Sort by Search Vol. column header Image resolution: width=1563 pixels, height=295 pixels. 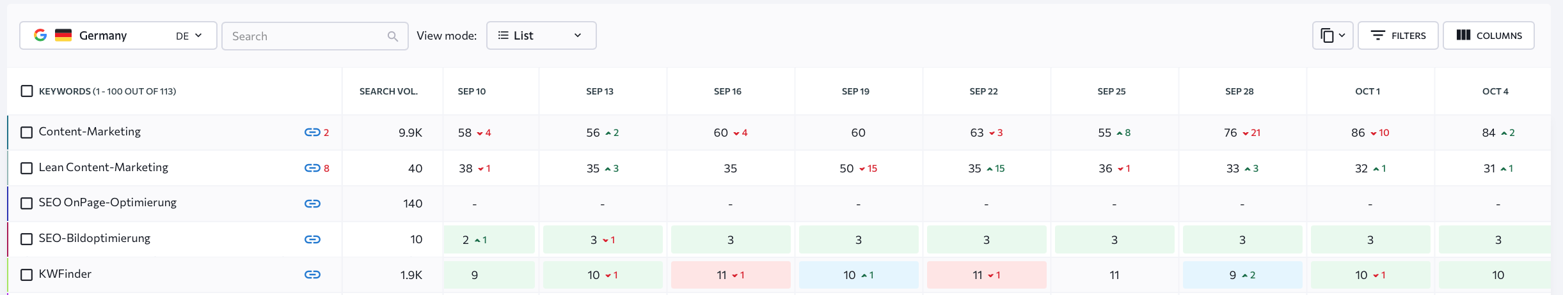point(388,91)
